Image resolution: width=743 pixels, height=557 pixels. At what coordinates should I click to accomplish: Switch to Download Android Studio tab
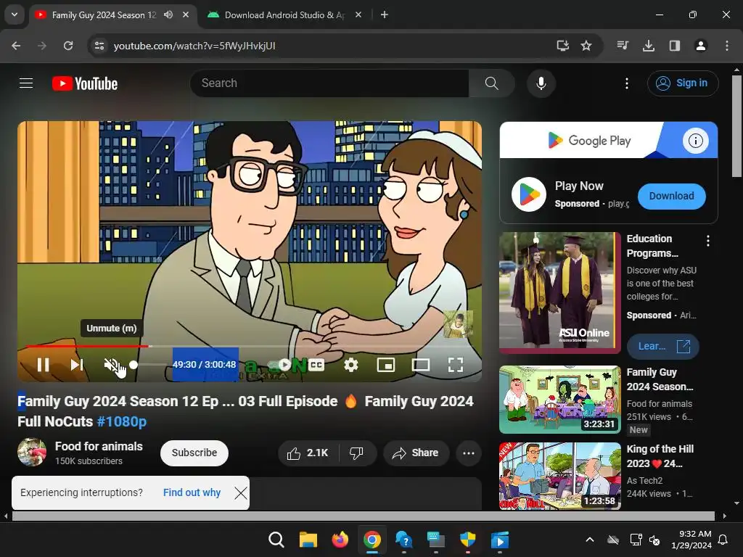[284, 15]
